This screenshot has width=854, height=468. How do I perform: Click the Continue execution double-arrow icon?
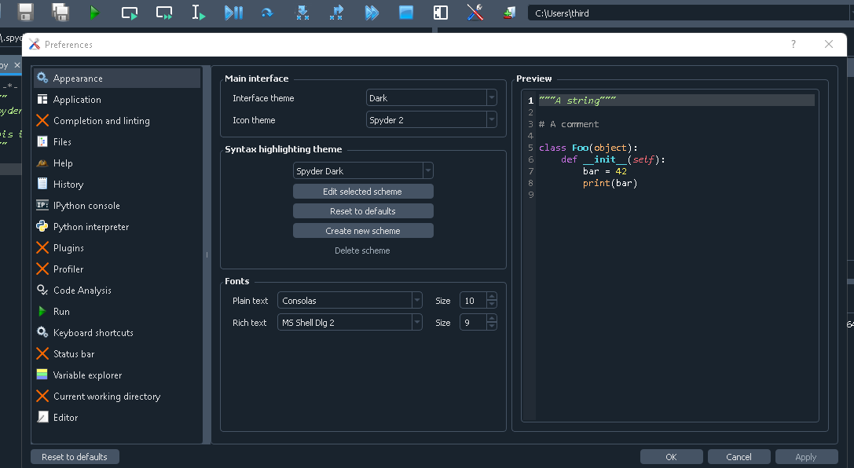(x=372, y=13)
